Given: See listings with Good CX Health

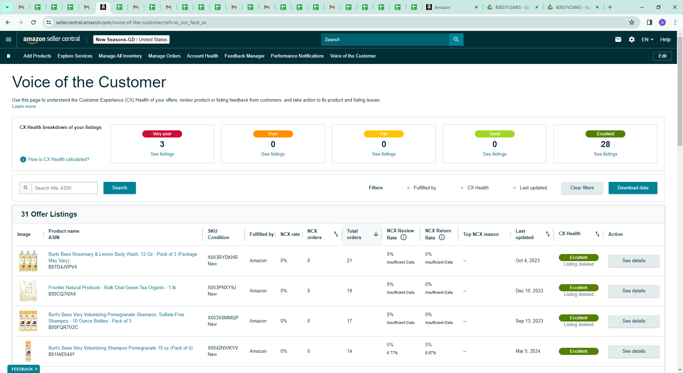Looking at the screenshot, I should tap(494, 154).
